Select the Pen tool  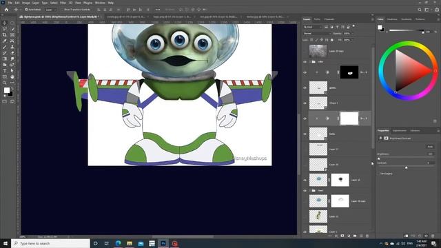coord(12,65)
